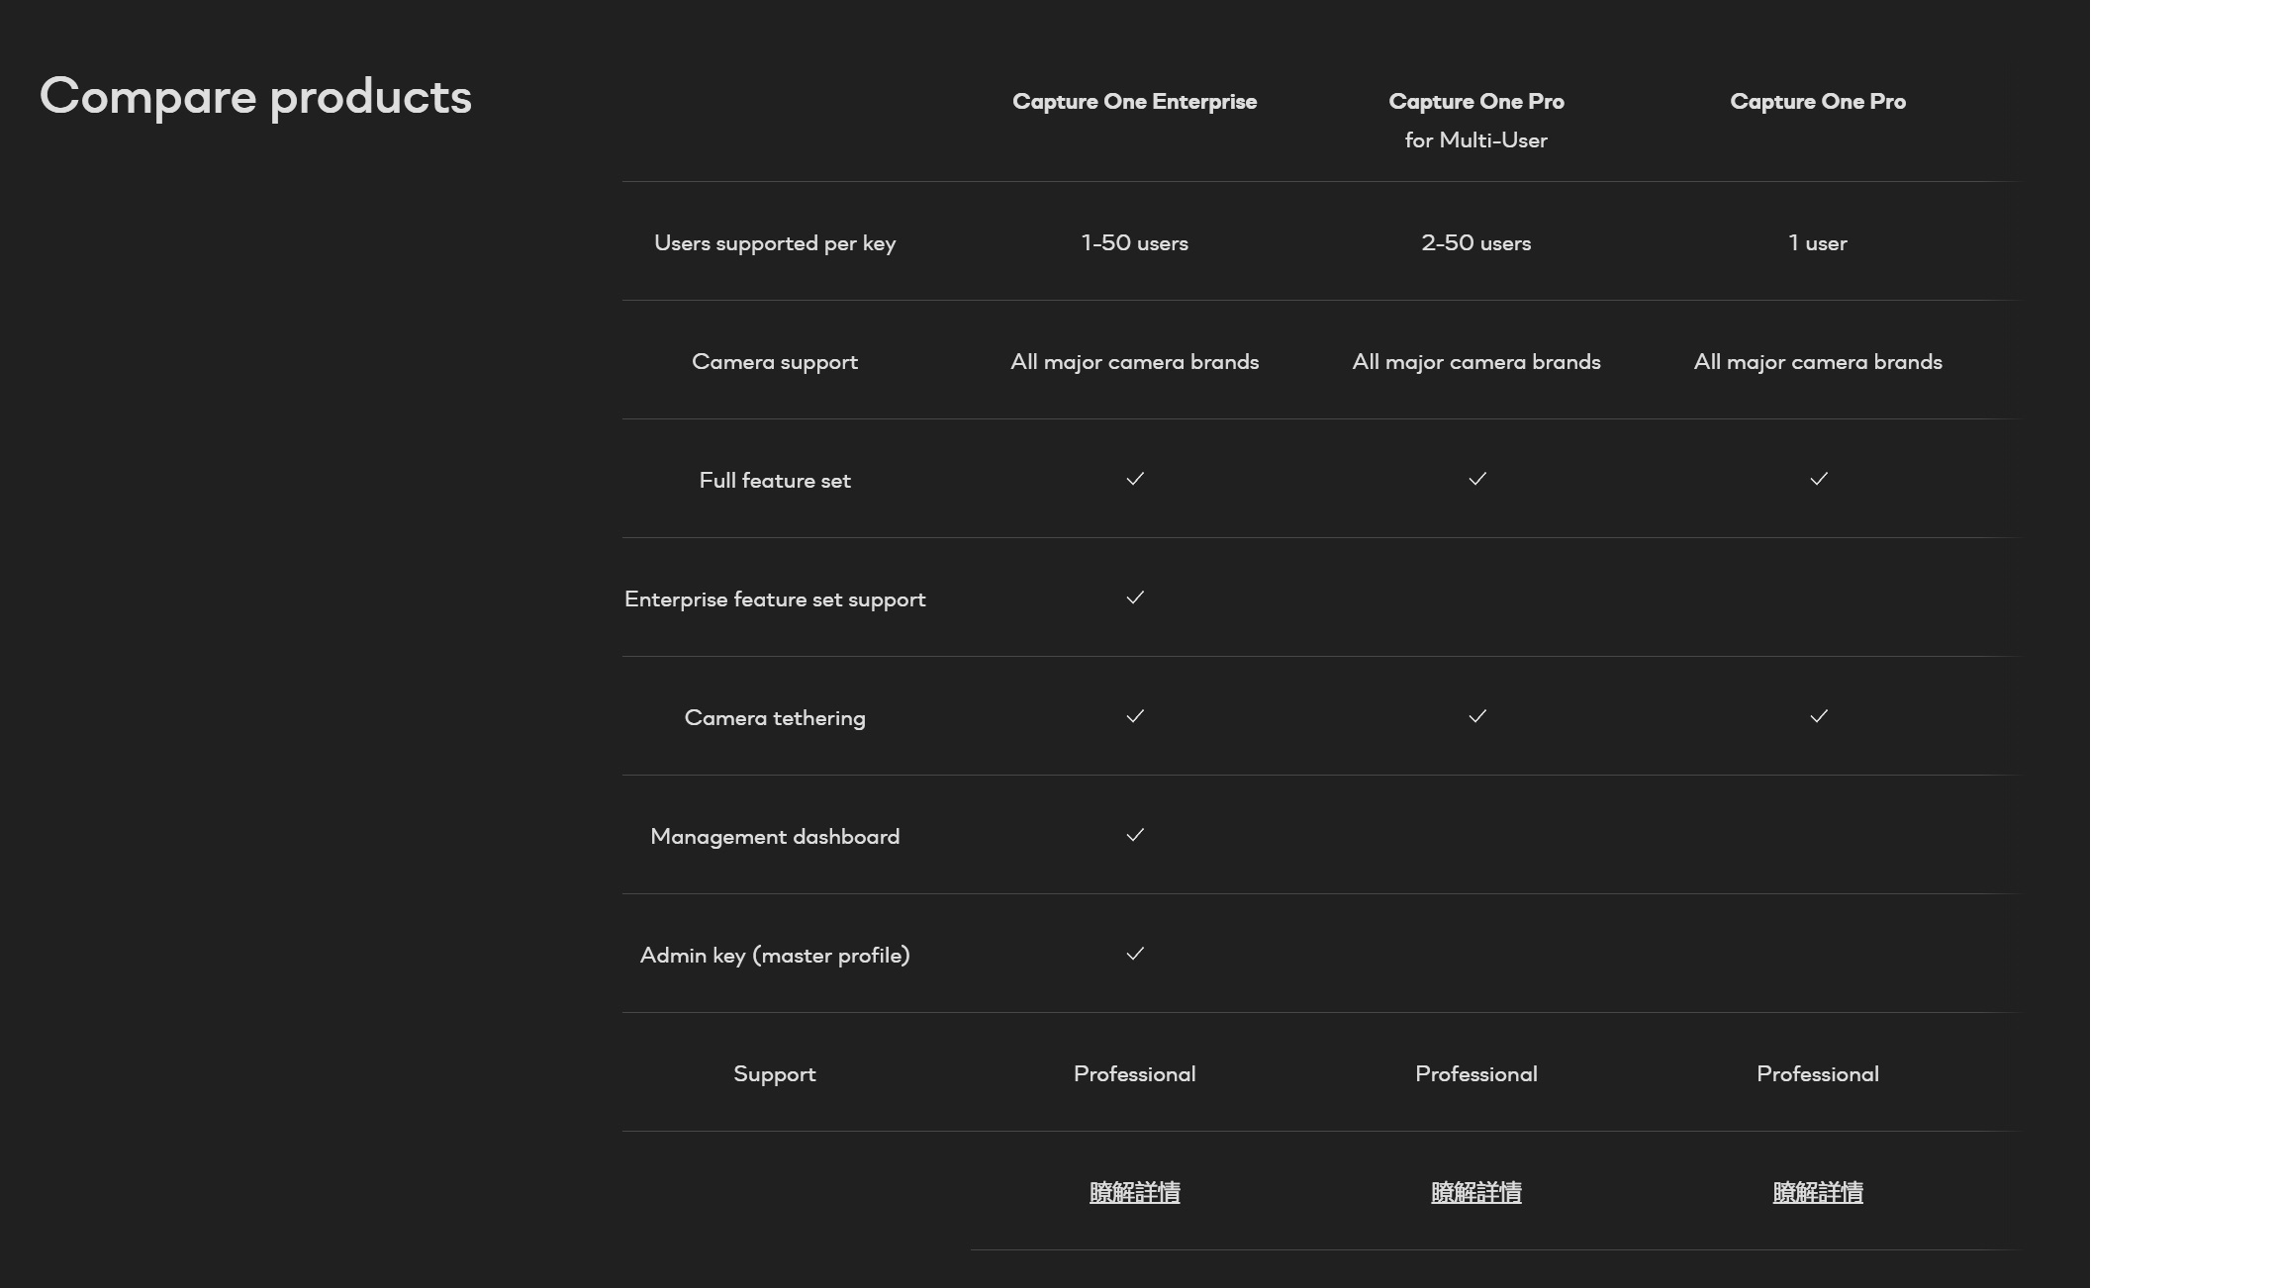Viewport: 2280px width, 1288px height.
Task: Click Professional support cell under Enterprise
Action: (x=1135, y=1074)
